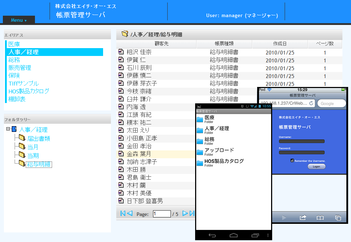Open the 販売管理 alias
Viewport: 351px width, 242px height.
tap(20, 68)
